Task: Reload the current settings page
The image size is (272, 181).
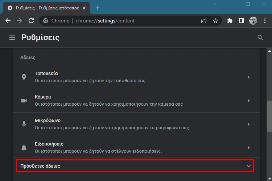Action: 31,21
